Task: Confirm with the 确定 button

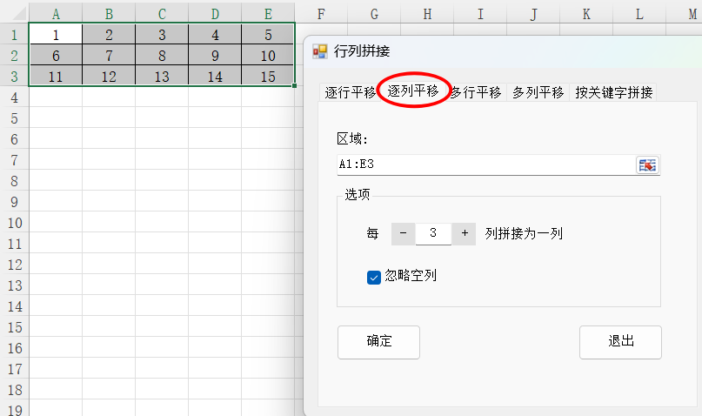Action: click(378, 342)
